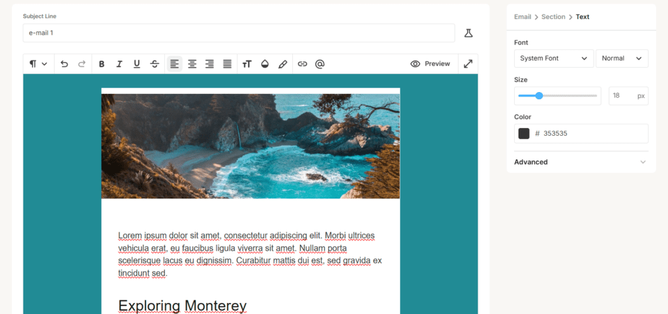The width and height of the screenshot is (668, 314).
Task: Select the highlighter pen icon
Action: 282,64
